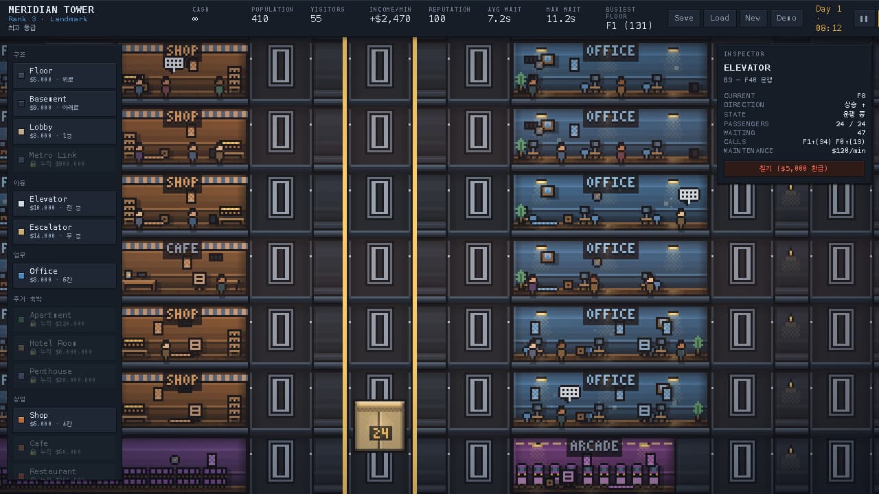This screenshot has width=879, height=494.
Task: Click the top SHOP room
Action: coord(184,70)
